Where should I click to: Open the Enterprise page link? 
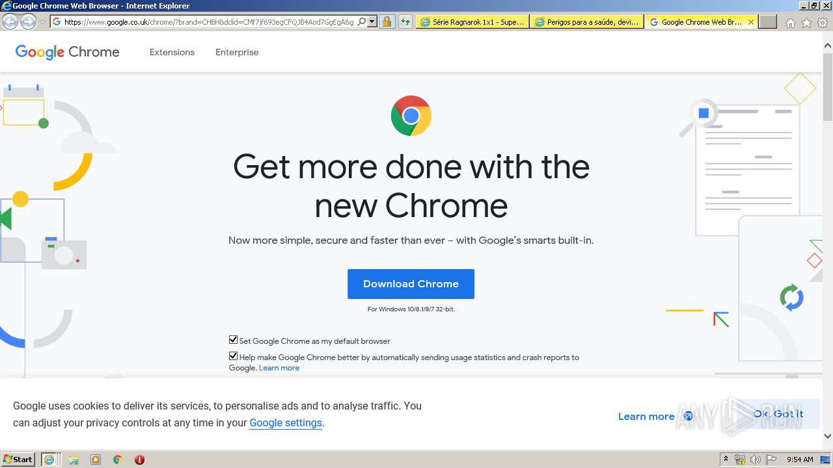click(x=237, y=52)
